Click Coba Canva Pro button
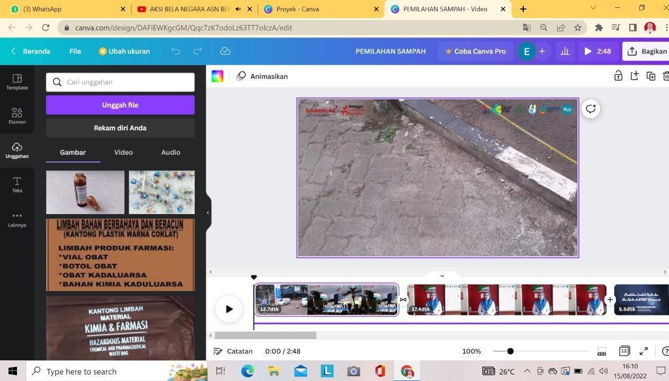Viewport: 669px width, 381px height. pyautogui.click(x=476, y=51)
